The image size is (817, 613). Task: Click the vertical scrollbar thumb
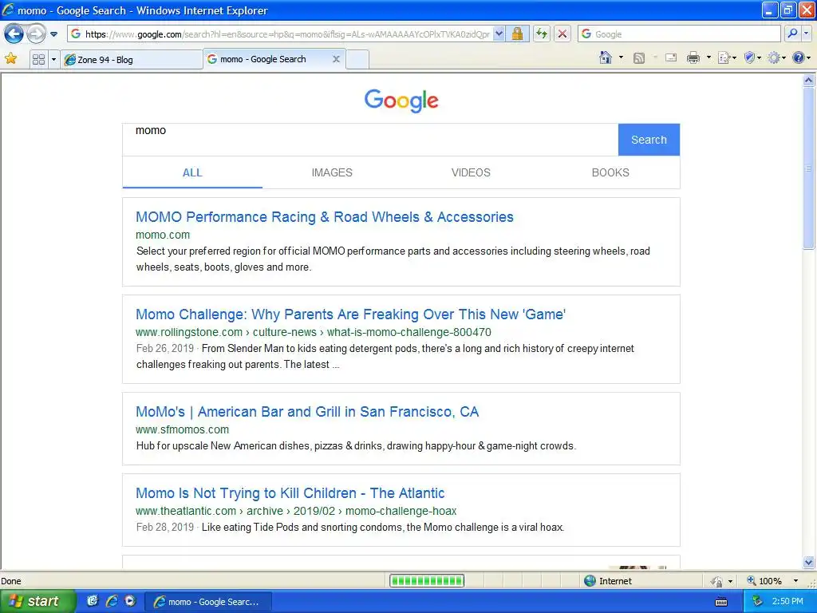point(809,168)
